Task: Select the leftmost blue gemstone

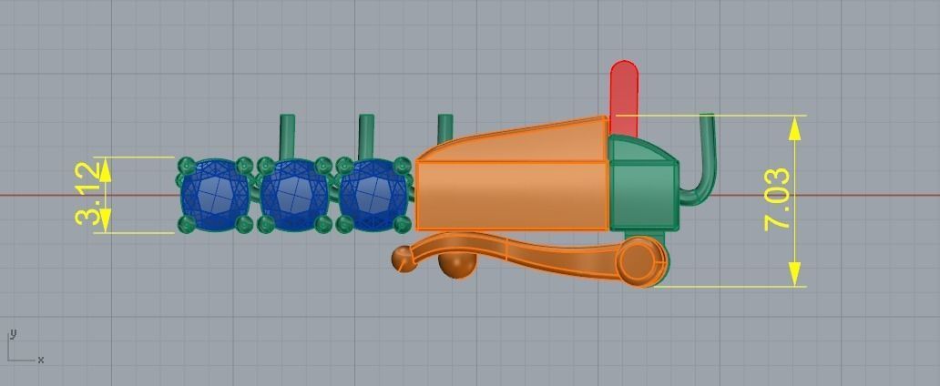Action: click(x=215, y=196)
